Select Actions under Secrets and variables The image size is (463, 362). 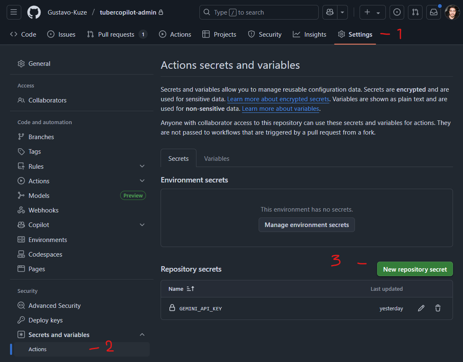point(82,350)
